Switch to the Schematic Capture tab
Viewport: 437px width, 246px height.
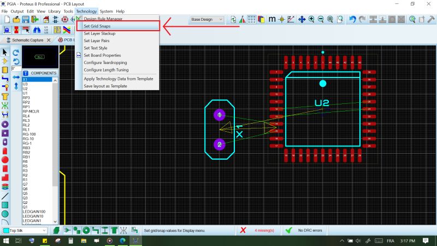pos(28,40)
